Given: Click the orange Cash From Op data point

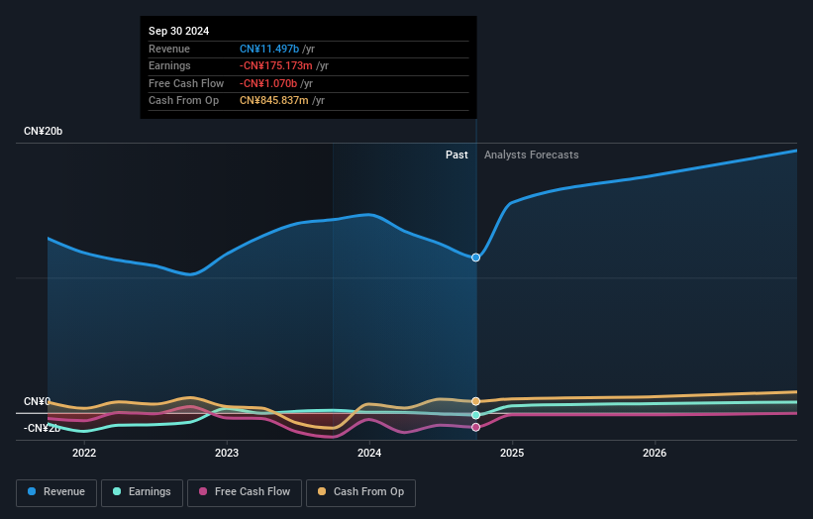Looking at the screenshot, I should click(475, 401).
